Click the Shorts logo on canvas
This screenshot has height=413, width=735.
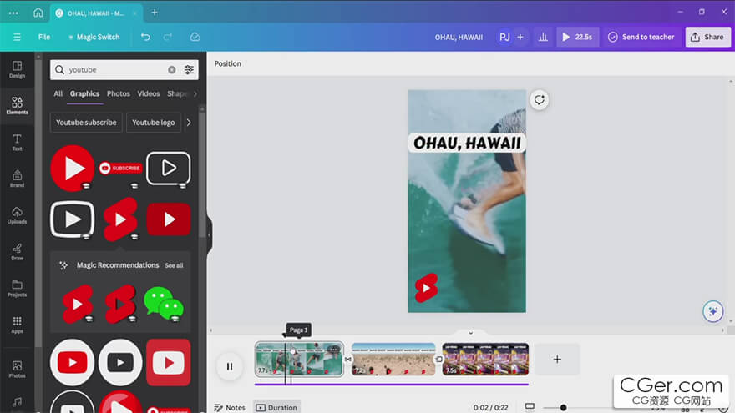[426, 288]
